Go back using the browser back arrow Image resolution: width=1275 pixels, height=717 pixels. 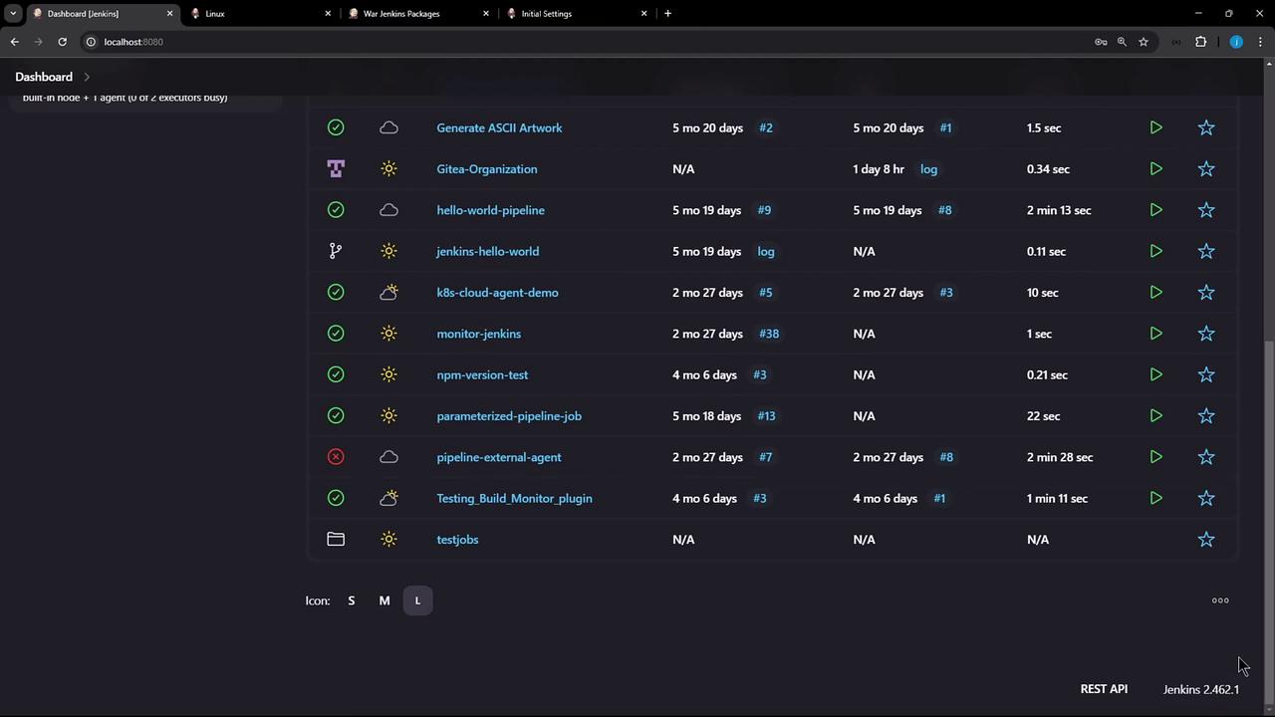pos(15,42)
